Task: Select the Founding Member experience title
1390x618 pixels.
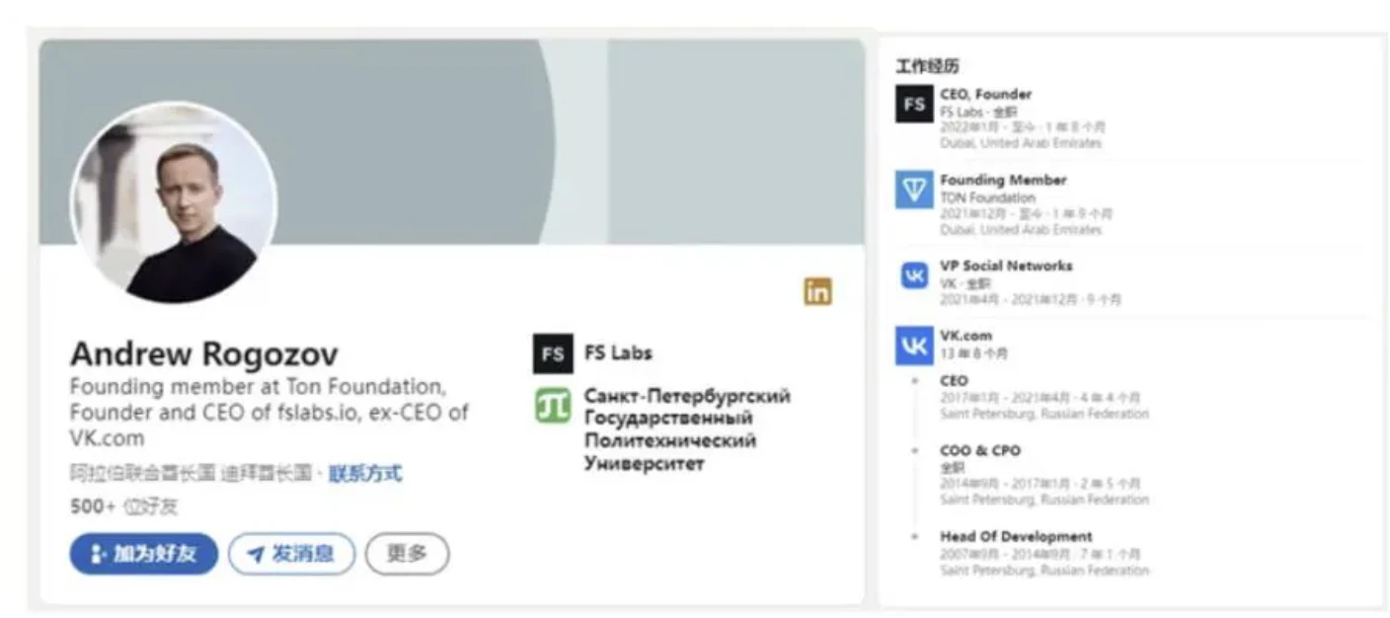Action: click(x=1003, y=180)
